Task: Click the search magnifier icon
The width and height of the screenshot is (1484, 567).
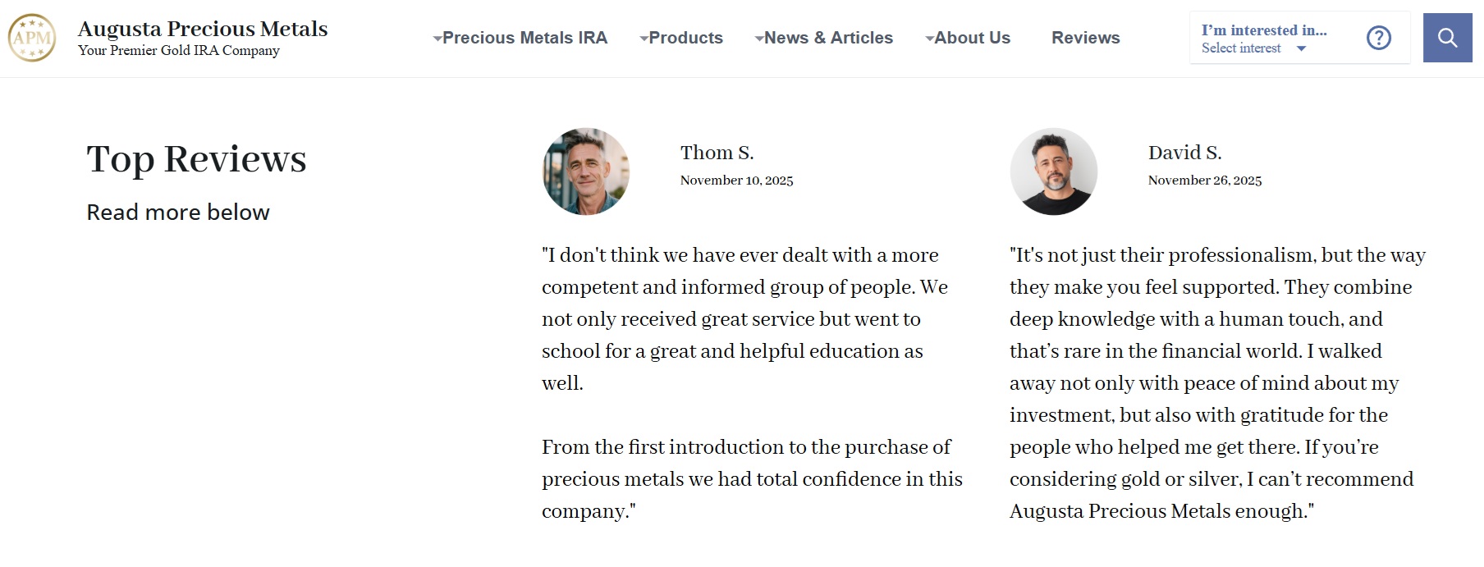Action: click(1447, 38)
